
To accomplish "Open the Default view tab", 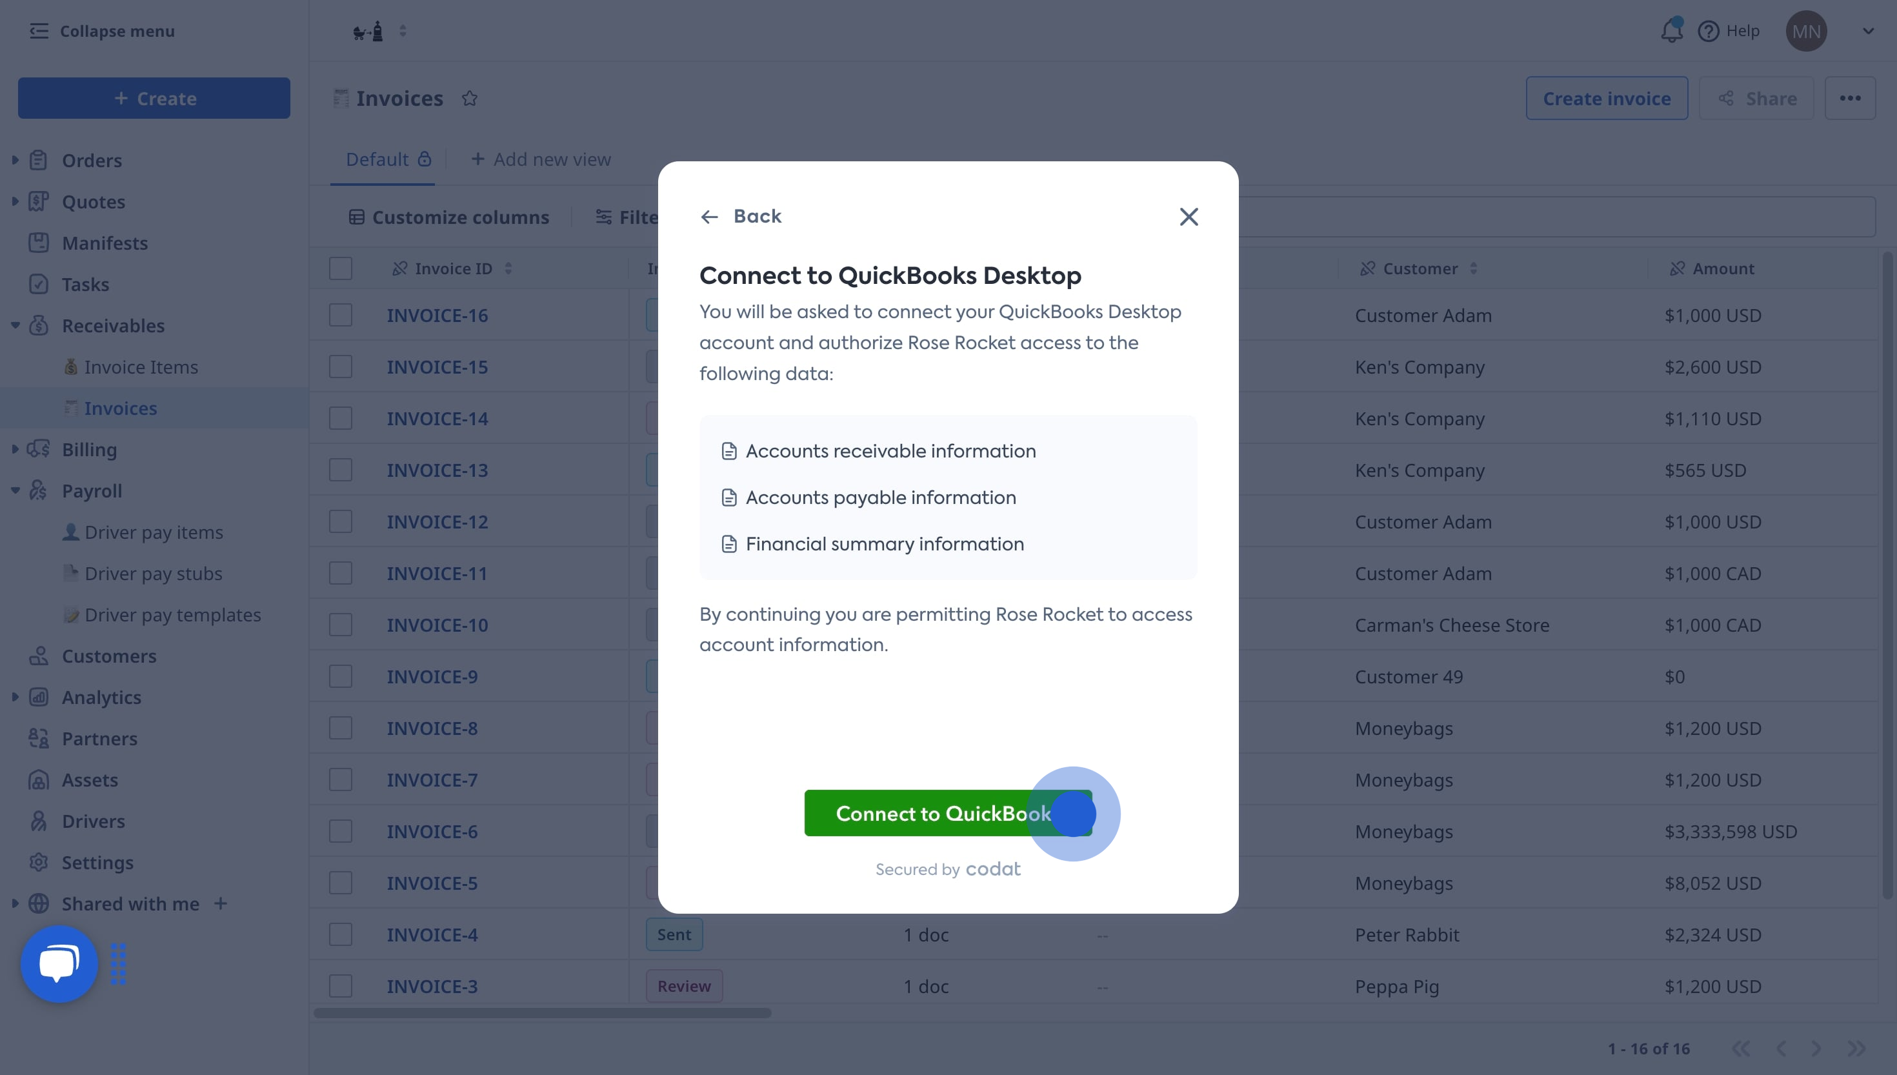I will coord(378,159).
